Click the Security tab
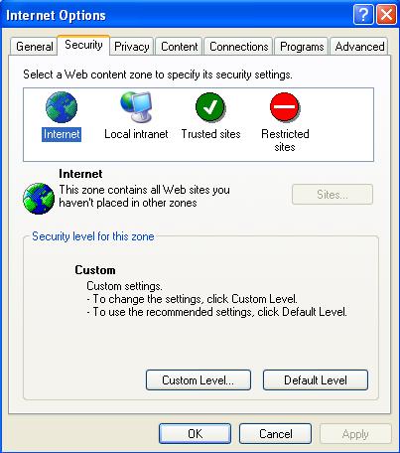 (83, 45)
